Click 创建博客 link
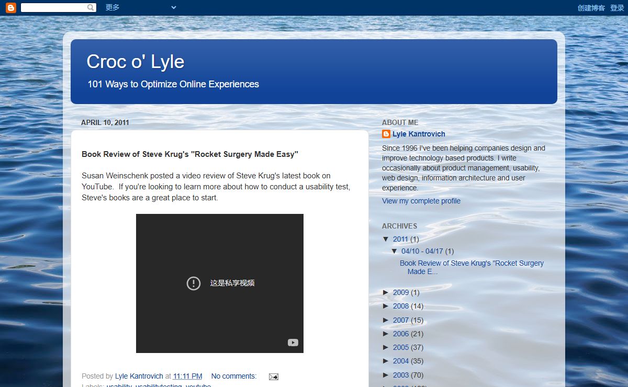This screenshot has width=628, height=387. coord(591,8)
